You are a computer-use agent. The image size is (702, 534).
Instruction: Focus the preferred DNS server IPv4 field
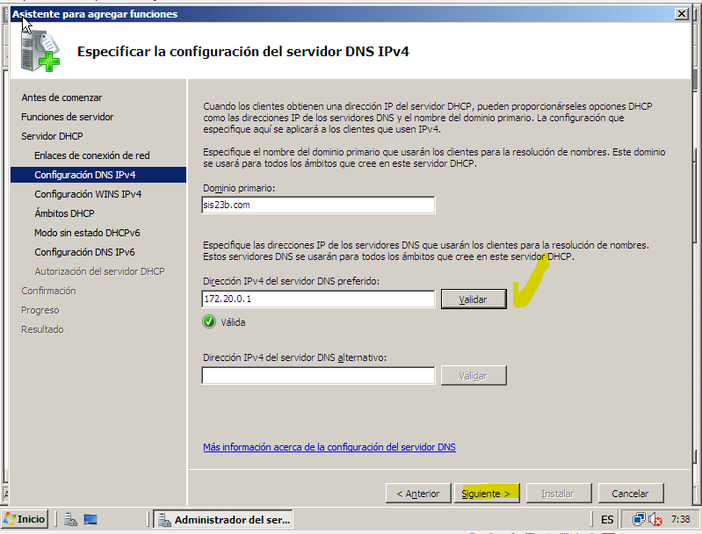[318, 299]
